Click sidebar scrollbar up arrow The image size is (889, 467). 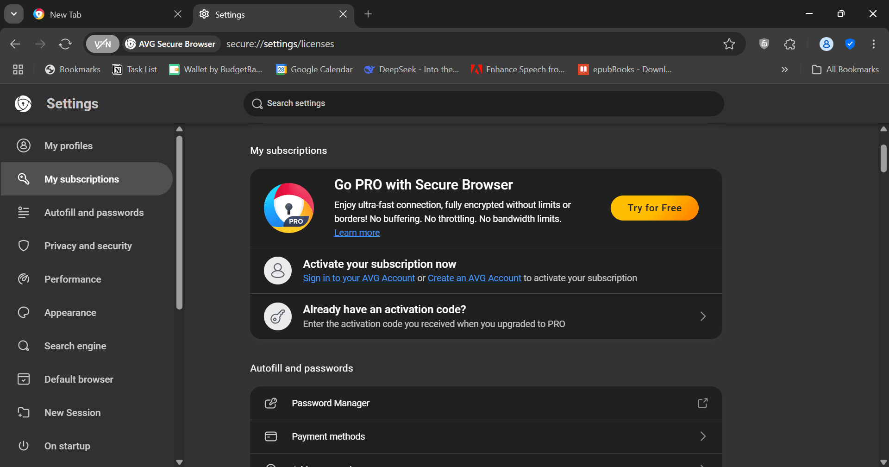[x=180, y=129]
